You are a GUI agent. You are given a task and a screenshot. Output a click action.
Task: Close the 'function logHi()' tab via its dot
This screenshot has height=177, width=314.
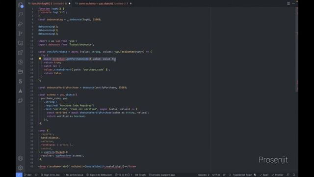[x=70, y=3]
